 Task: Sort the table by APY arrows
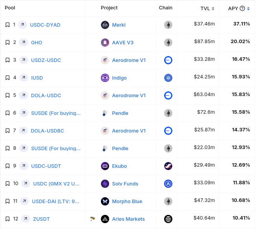click(x=248, y=8)
